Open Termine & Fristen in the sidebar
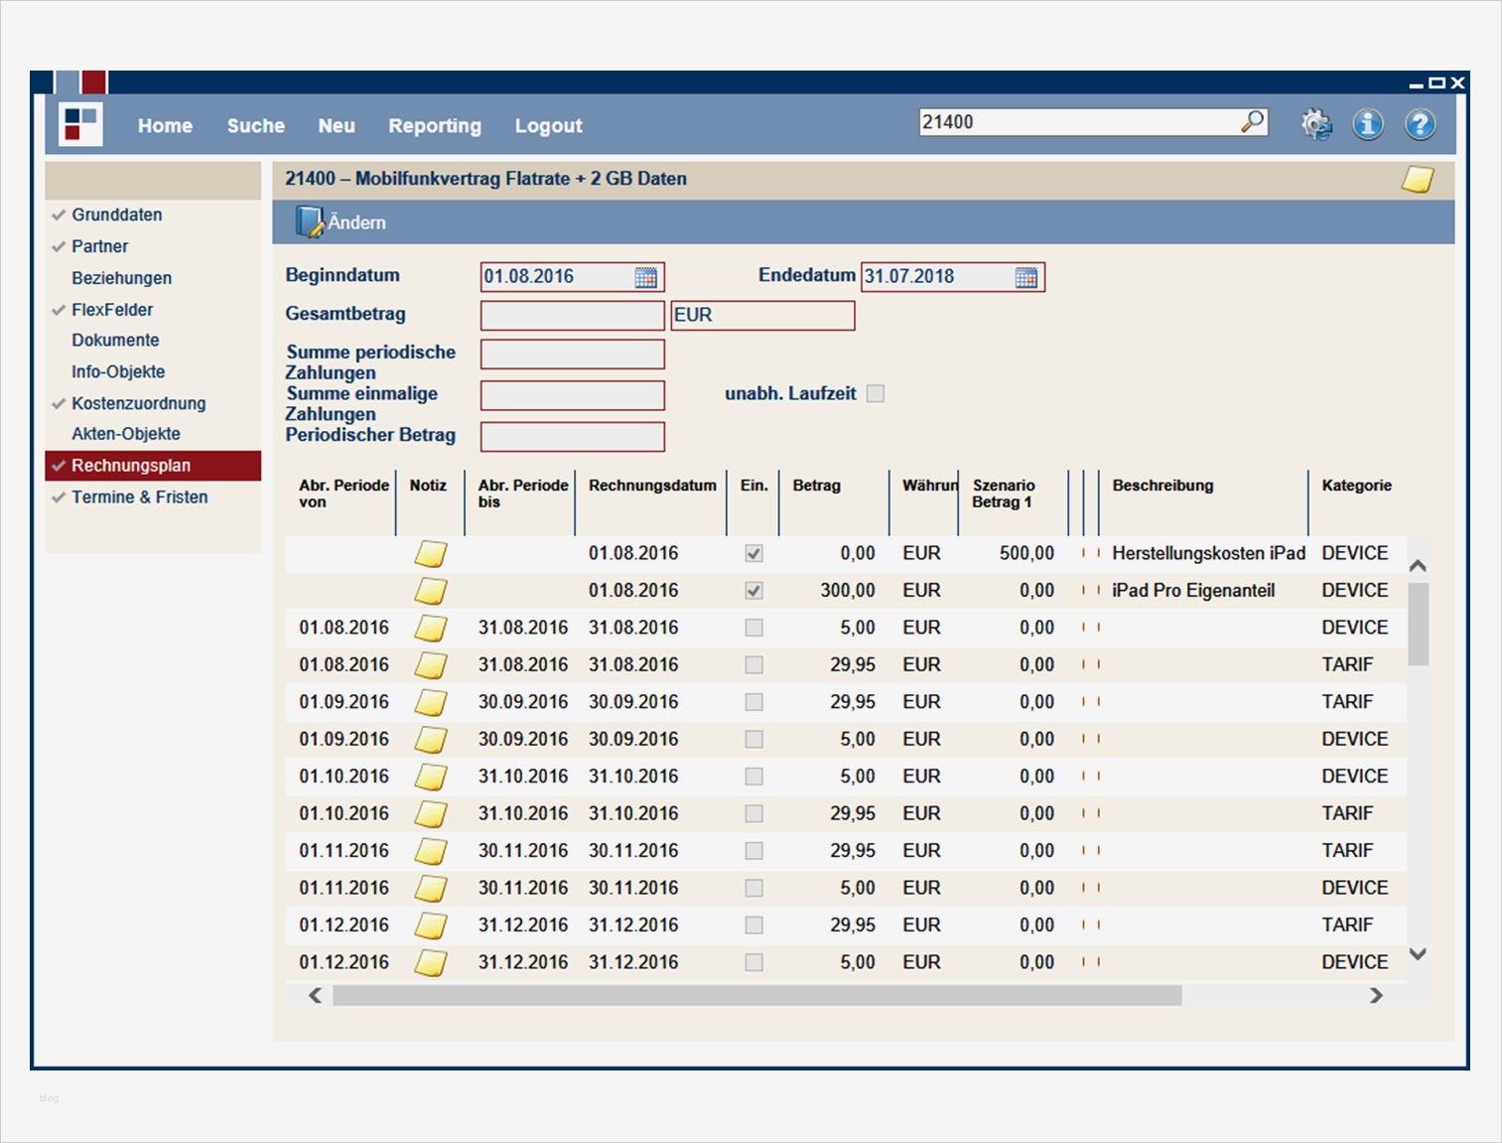Screen dimensions: 1502x1143 point(139,497)
